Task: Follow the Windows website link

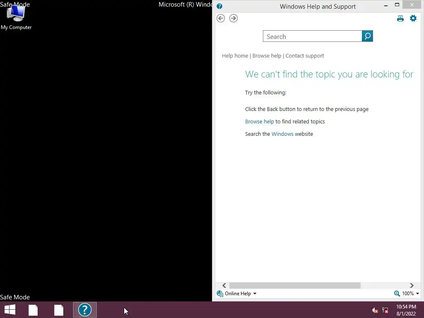Action: (282, 134)
